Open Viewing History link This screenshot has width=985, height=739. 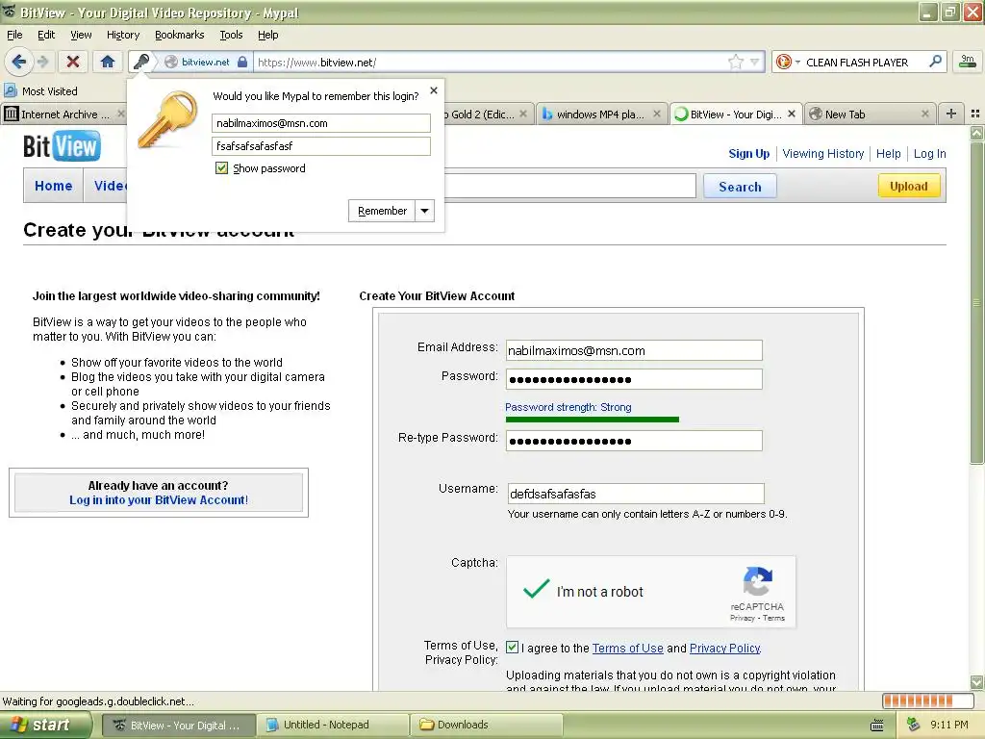click(x=823, y=153)
